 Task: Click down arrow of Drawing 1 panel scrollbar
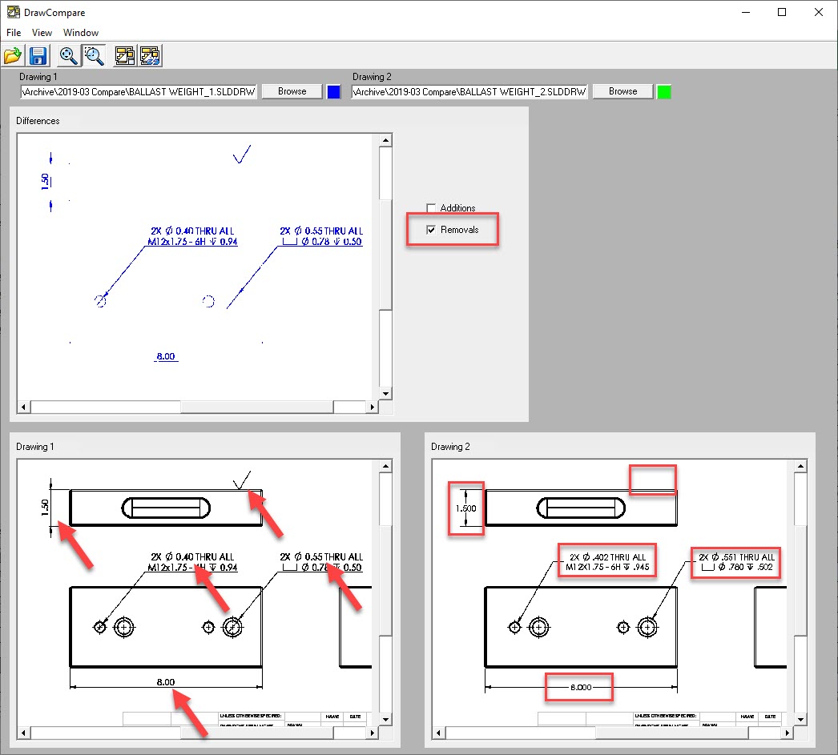(385, 719)
